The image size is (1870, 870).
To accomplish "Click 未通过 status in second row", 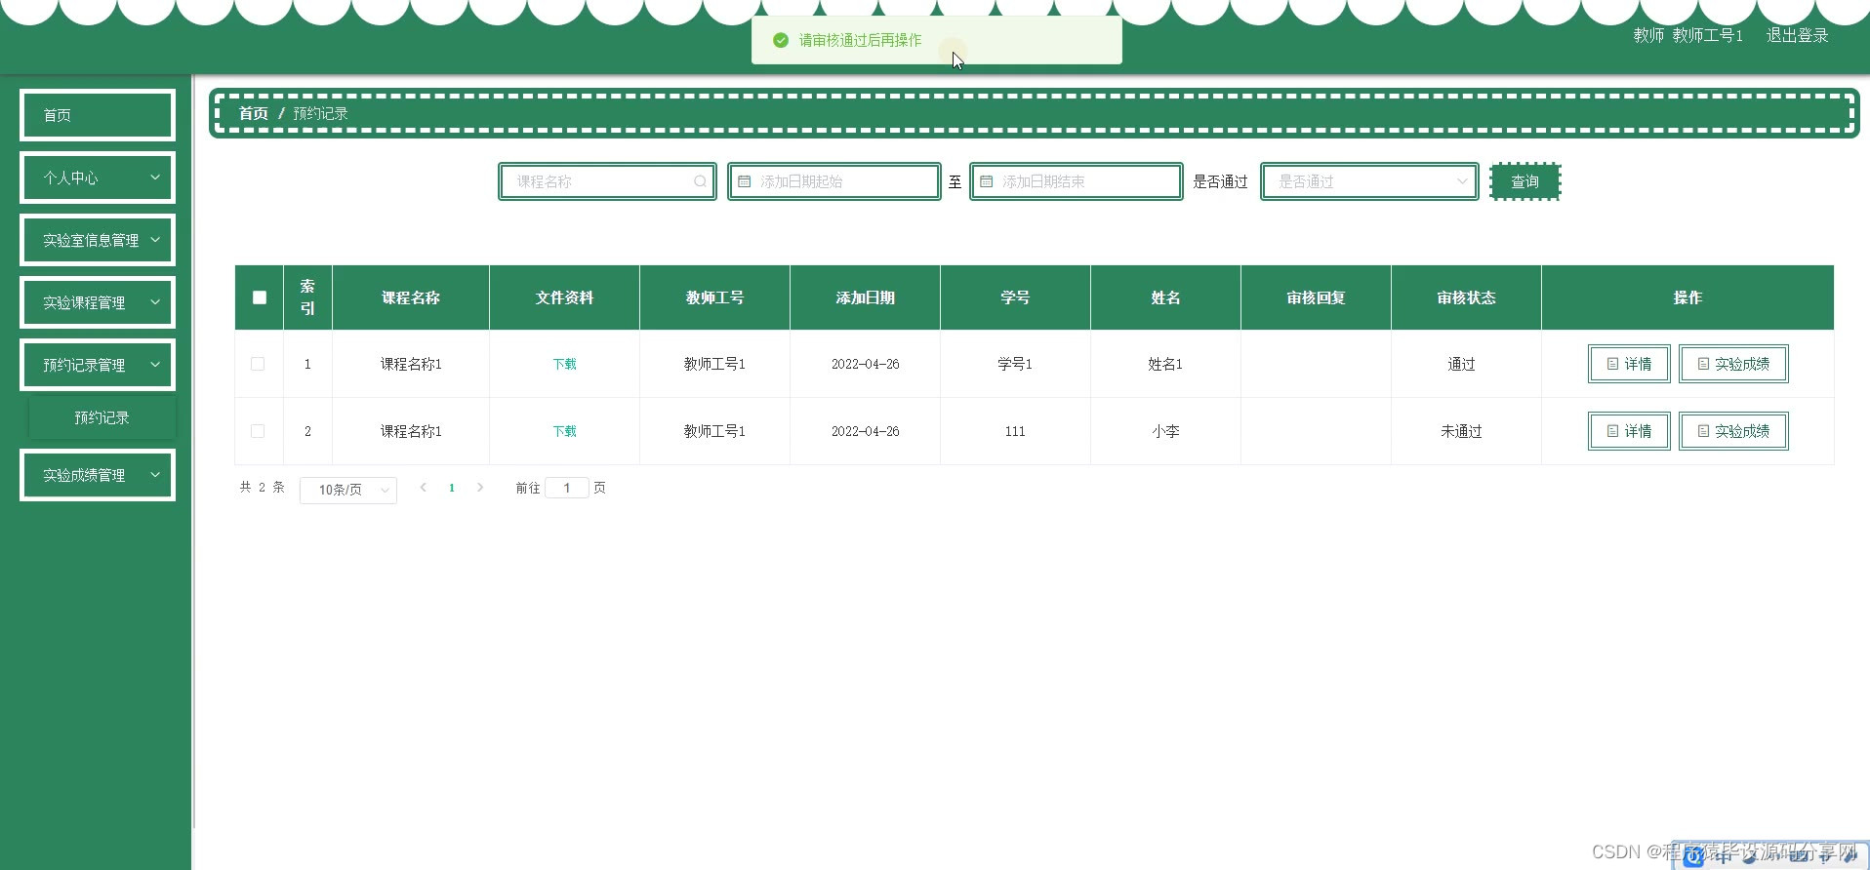I will pyautogui.click(x=1461, y=431).
